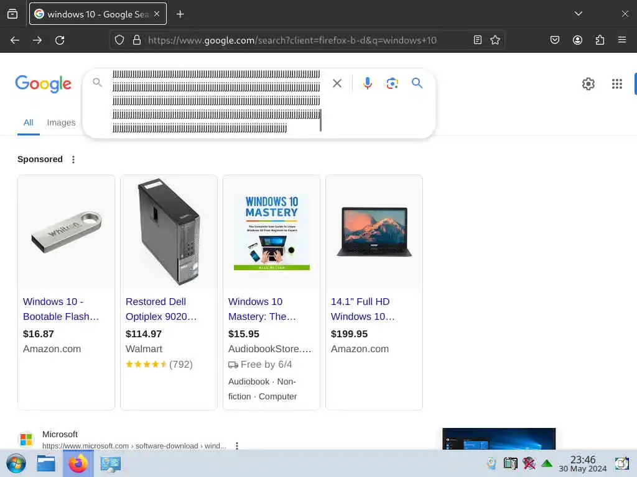Open the start menu in taskbar
Screen dimensions: 637x477
pyautogui.click(x=16, y=463)
